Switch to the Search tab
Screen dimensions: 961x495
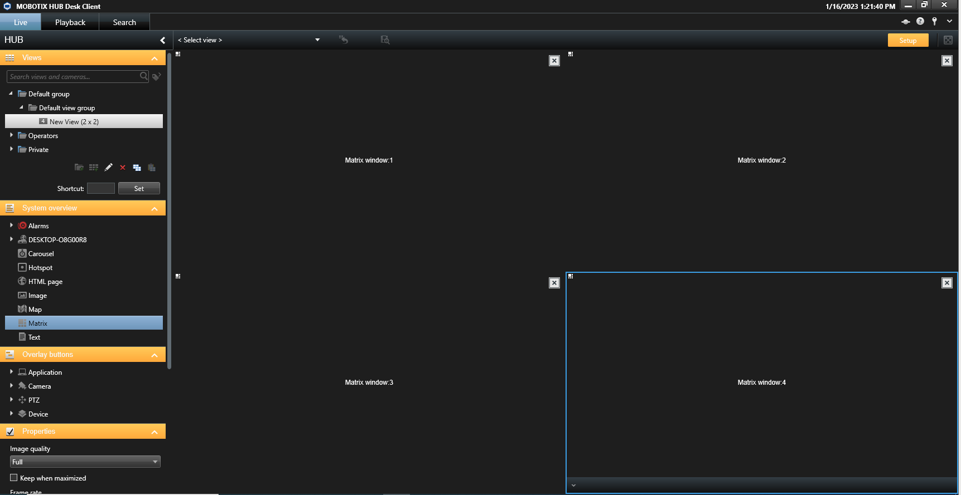(124, 22)
